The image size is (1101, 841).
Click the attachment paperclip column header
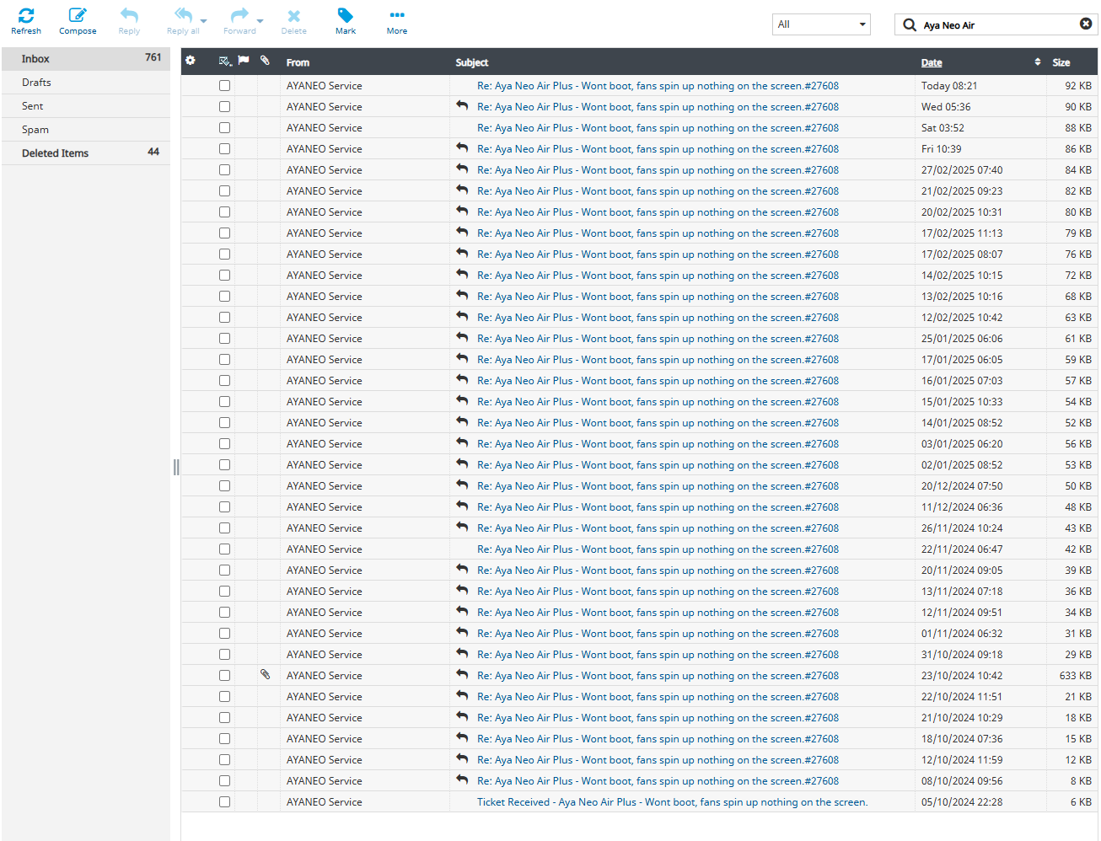click(265, 61)
